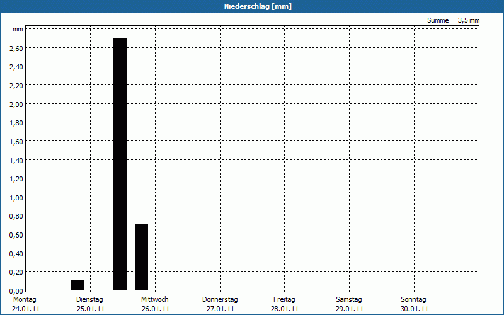Click the y-axis value '2,60'
504x315 pixels.
point(16,49)
